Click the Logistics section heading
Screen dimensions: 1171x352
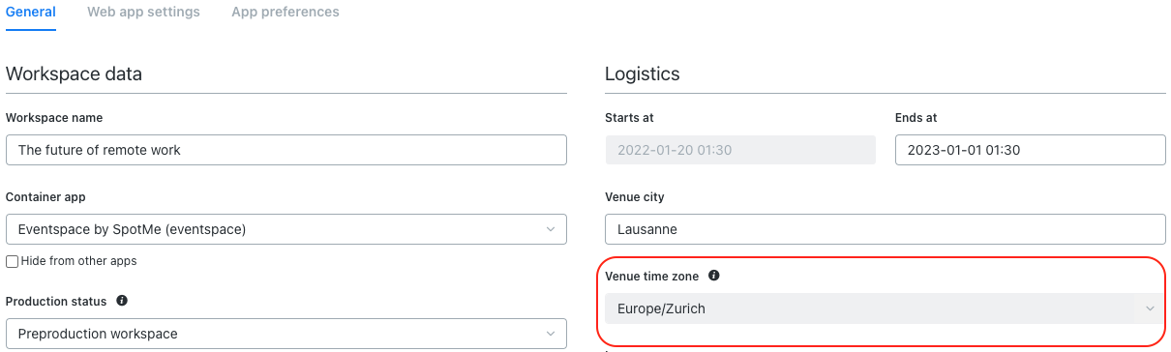click(643, 73)
